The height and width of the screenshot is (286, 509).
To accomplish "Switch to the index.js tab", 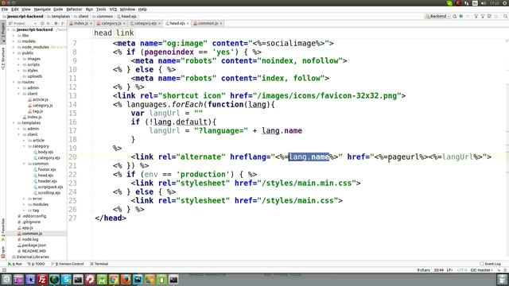I will tap(80, 23).
